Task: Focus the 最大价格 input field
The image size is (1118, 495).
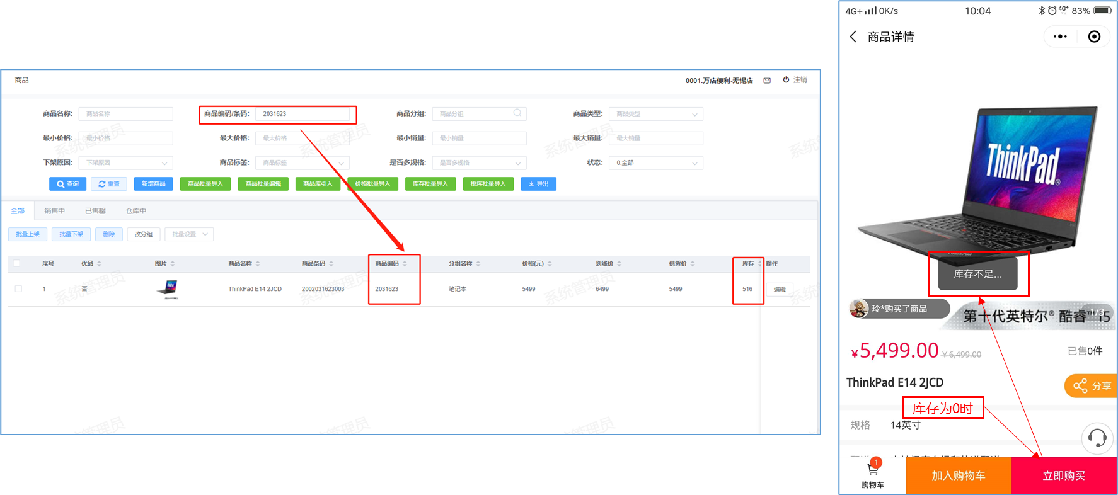Action: coord(303,138)
